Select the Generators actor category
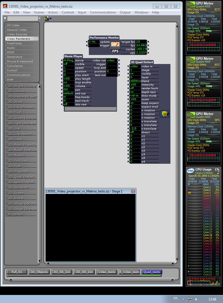Screen dimensions: 223x303 point(22,57)
